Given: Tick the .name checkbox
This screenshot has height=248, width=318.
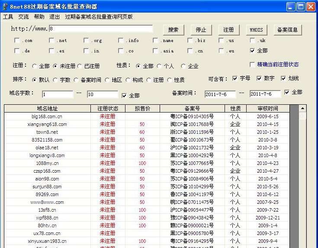Looking at the screenshot, I should [x=156, y=40].
